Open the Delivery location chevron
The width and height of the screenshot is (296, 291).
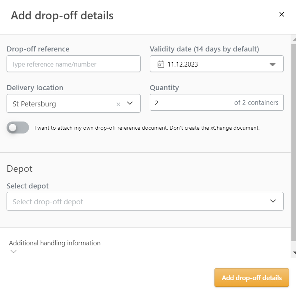click(x=130, y=103)
